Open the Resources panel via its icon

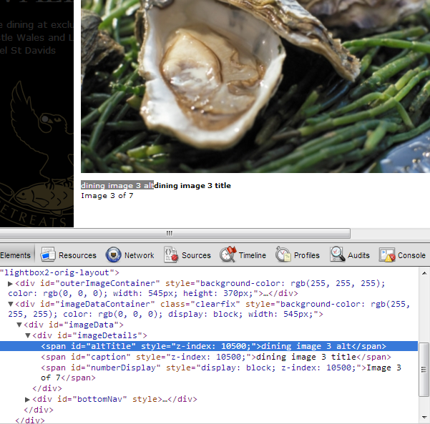pos(49,255)
